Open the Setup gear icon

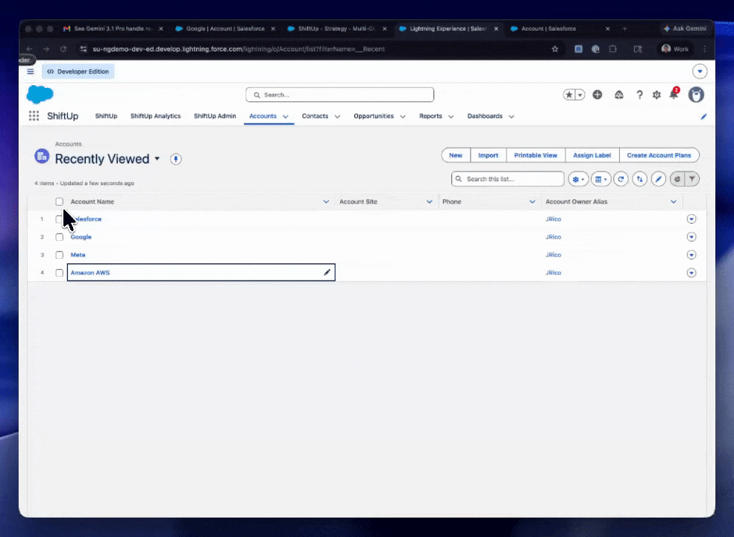[656, 95]
